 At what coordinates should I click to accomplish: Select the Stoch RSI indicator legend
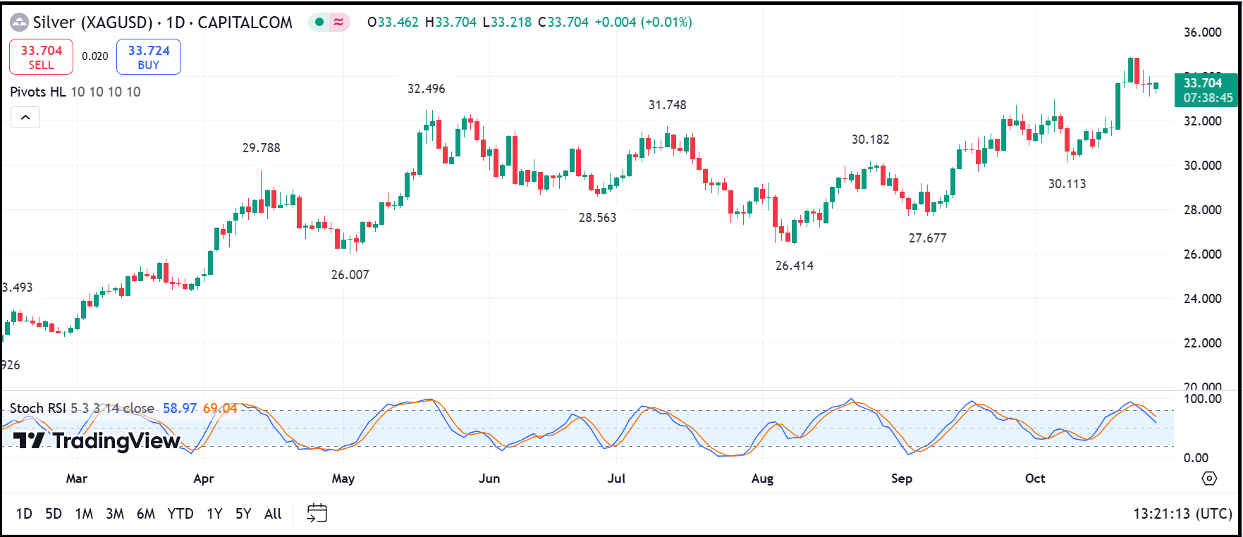click(x=37, y=409)
